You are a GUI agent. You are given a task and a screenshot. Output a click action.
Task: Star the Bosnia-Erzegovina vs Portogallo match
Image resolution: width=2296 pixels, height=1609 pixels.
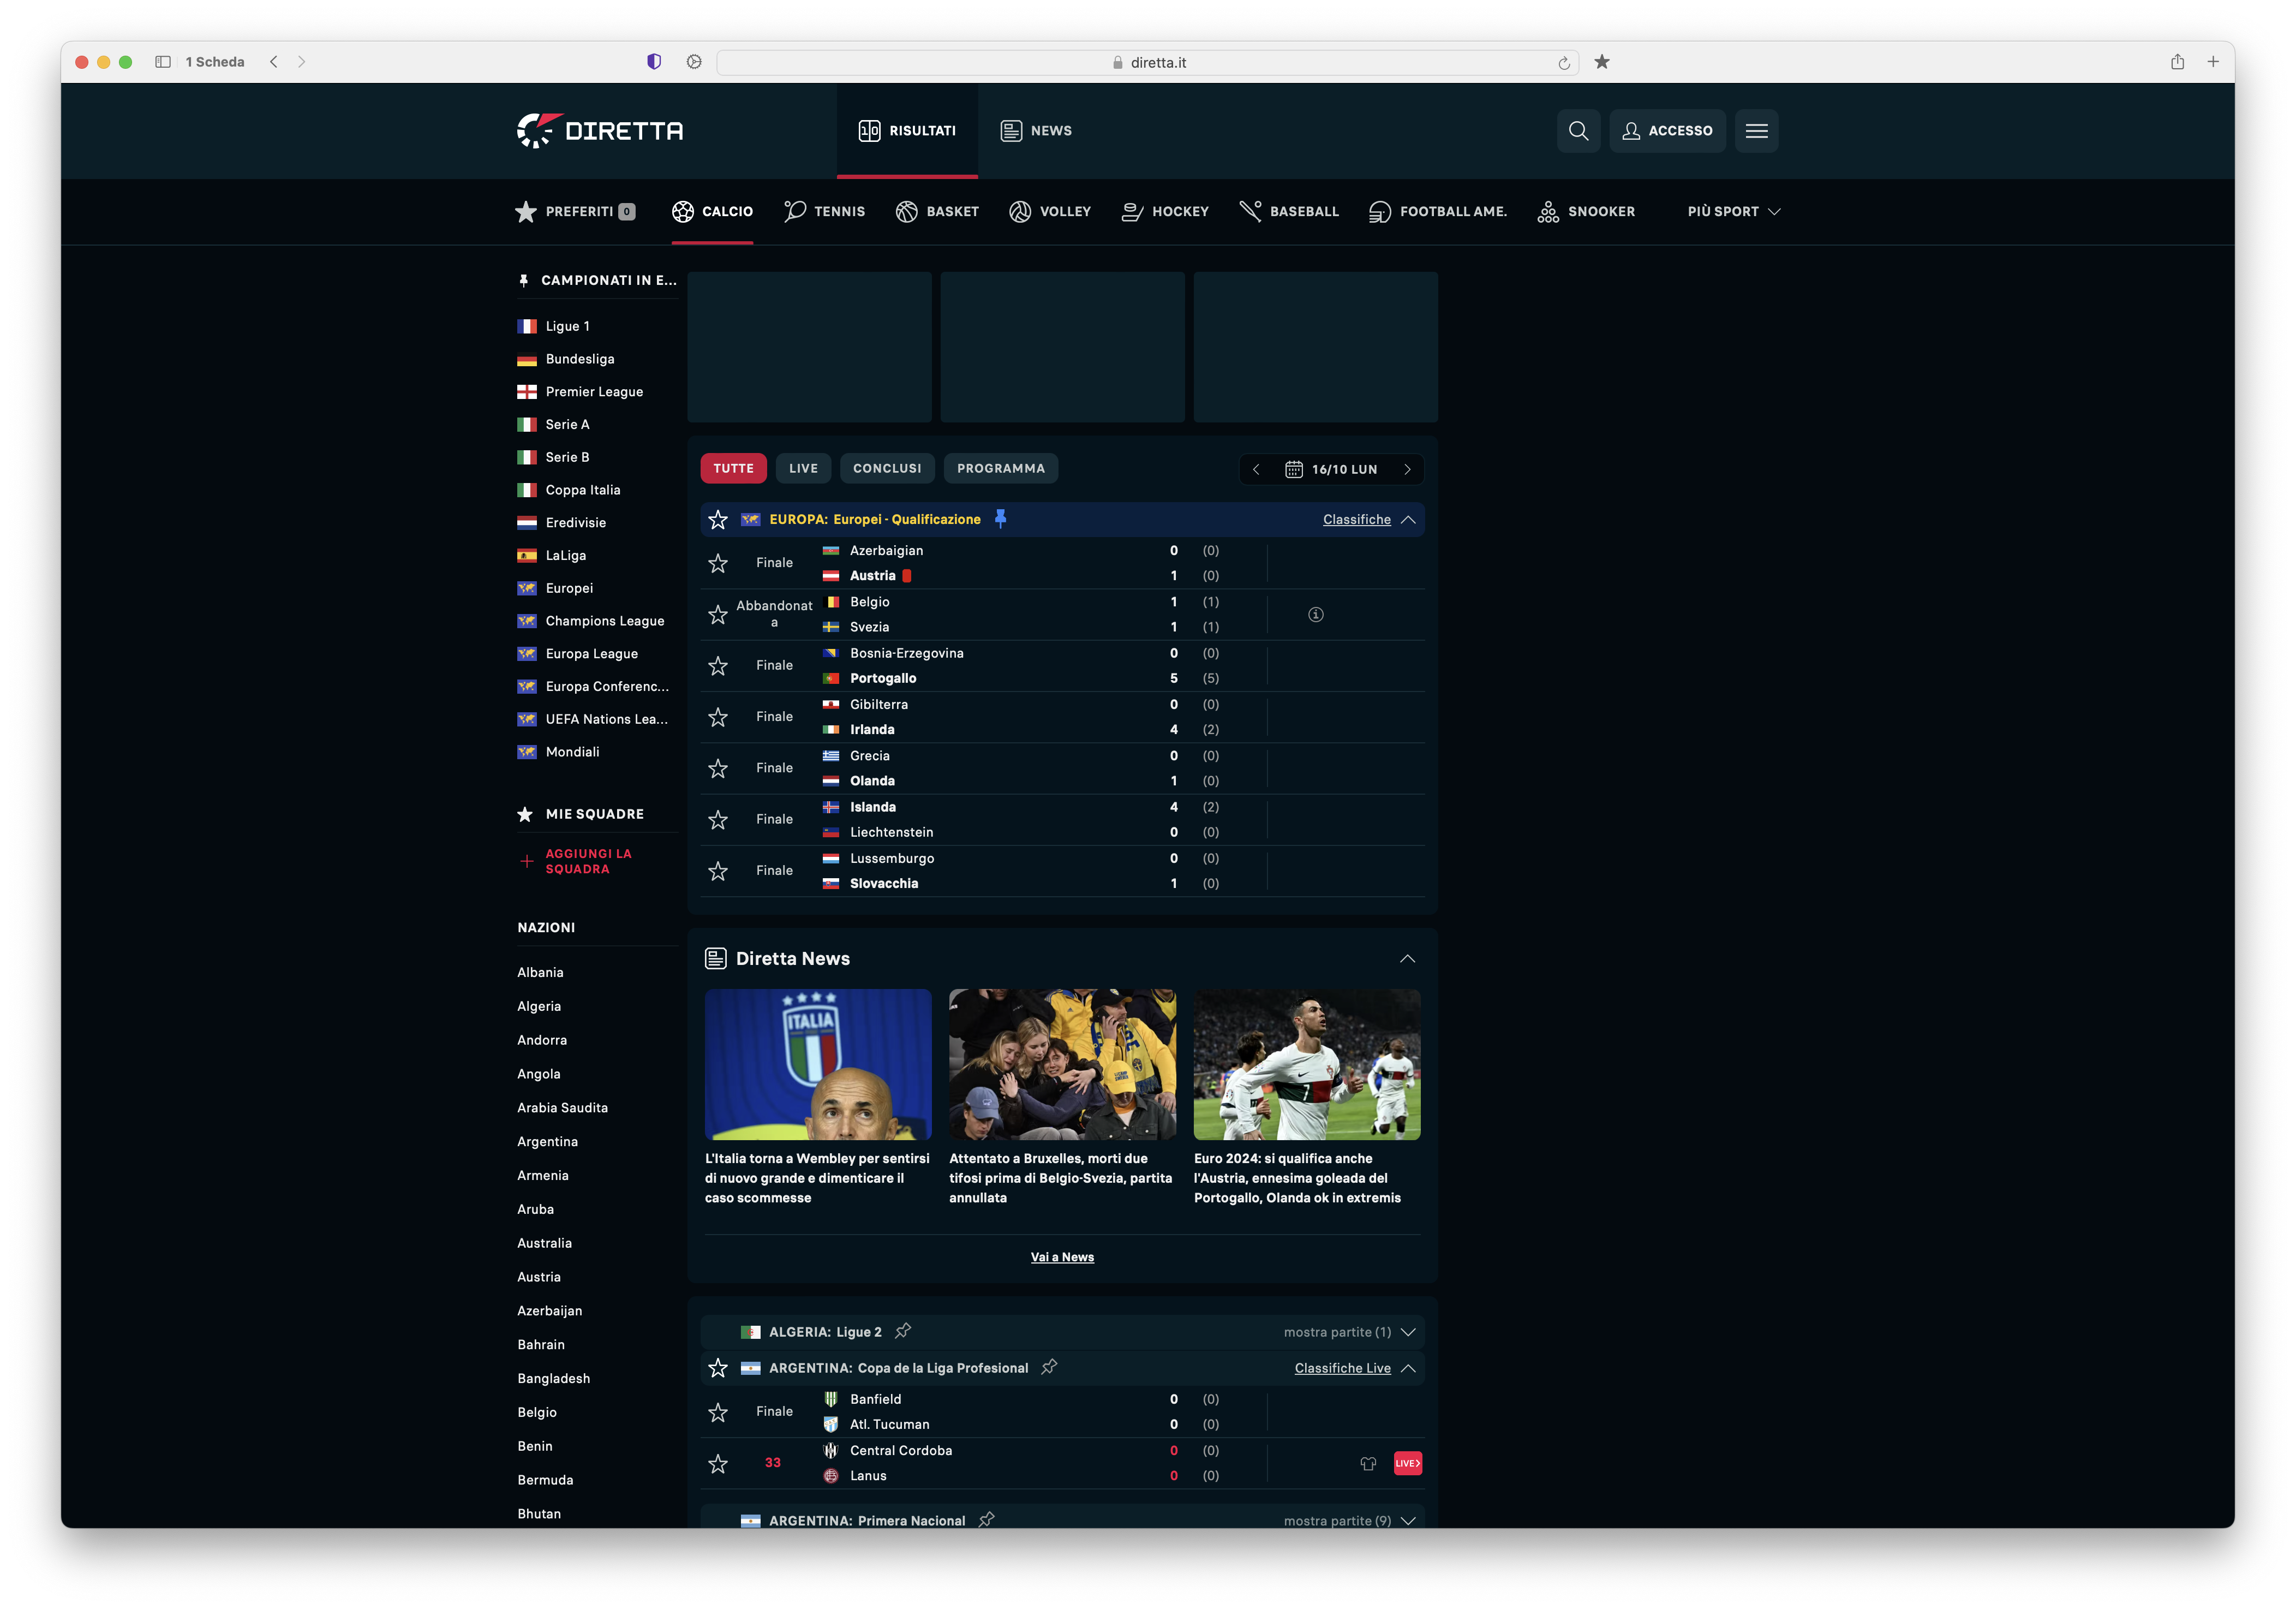coord(718,666)
